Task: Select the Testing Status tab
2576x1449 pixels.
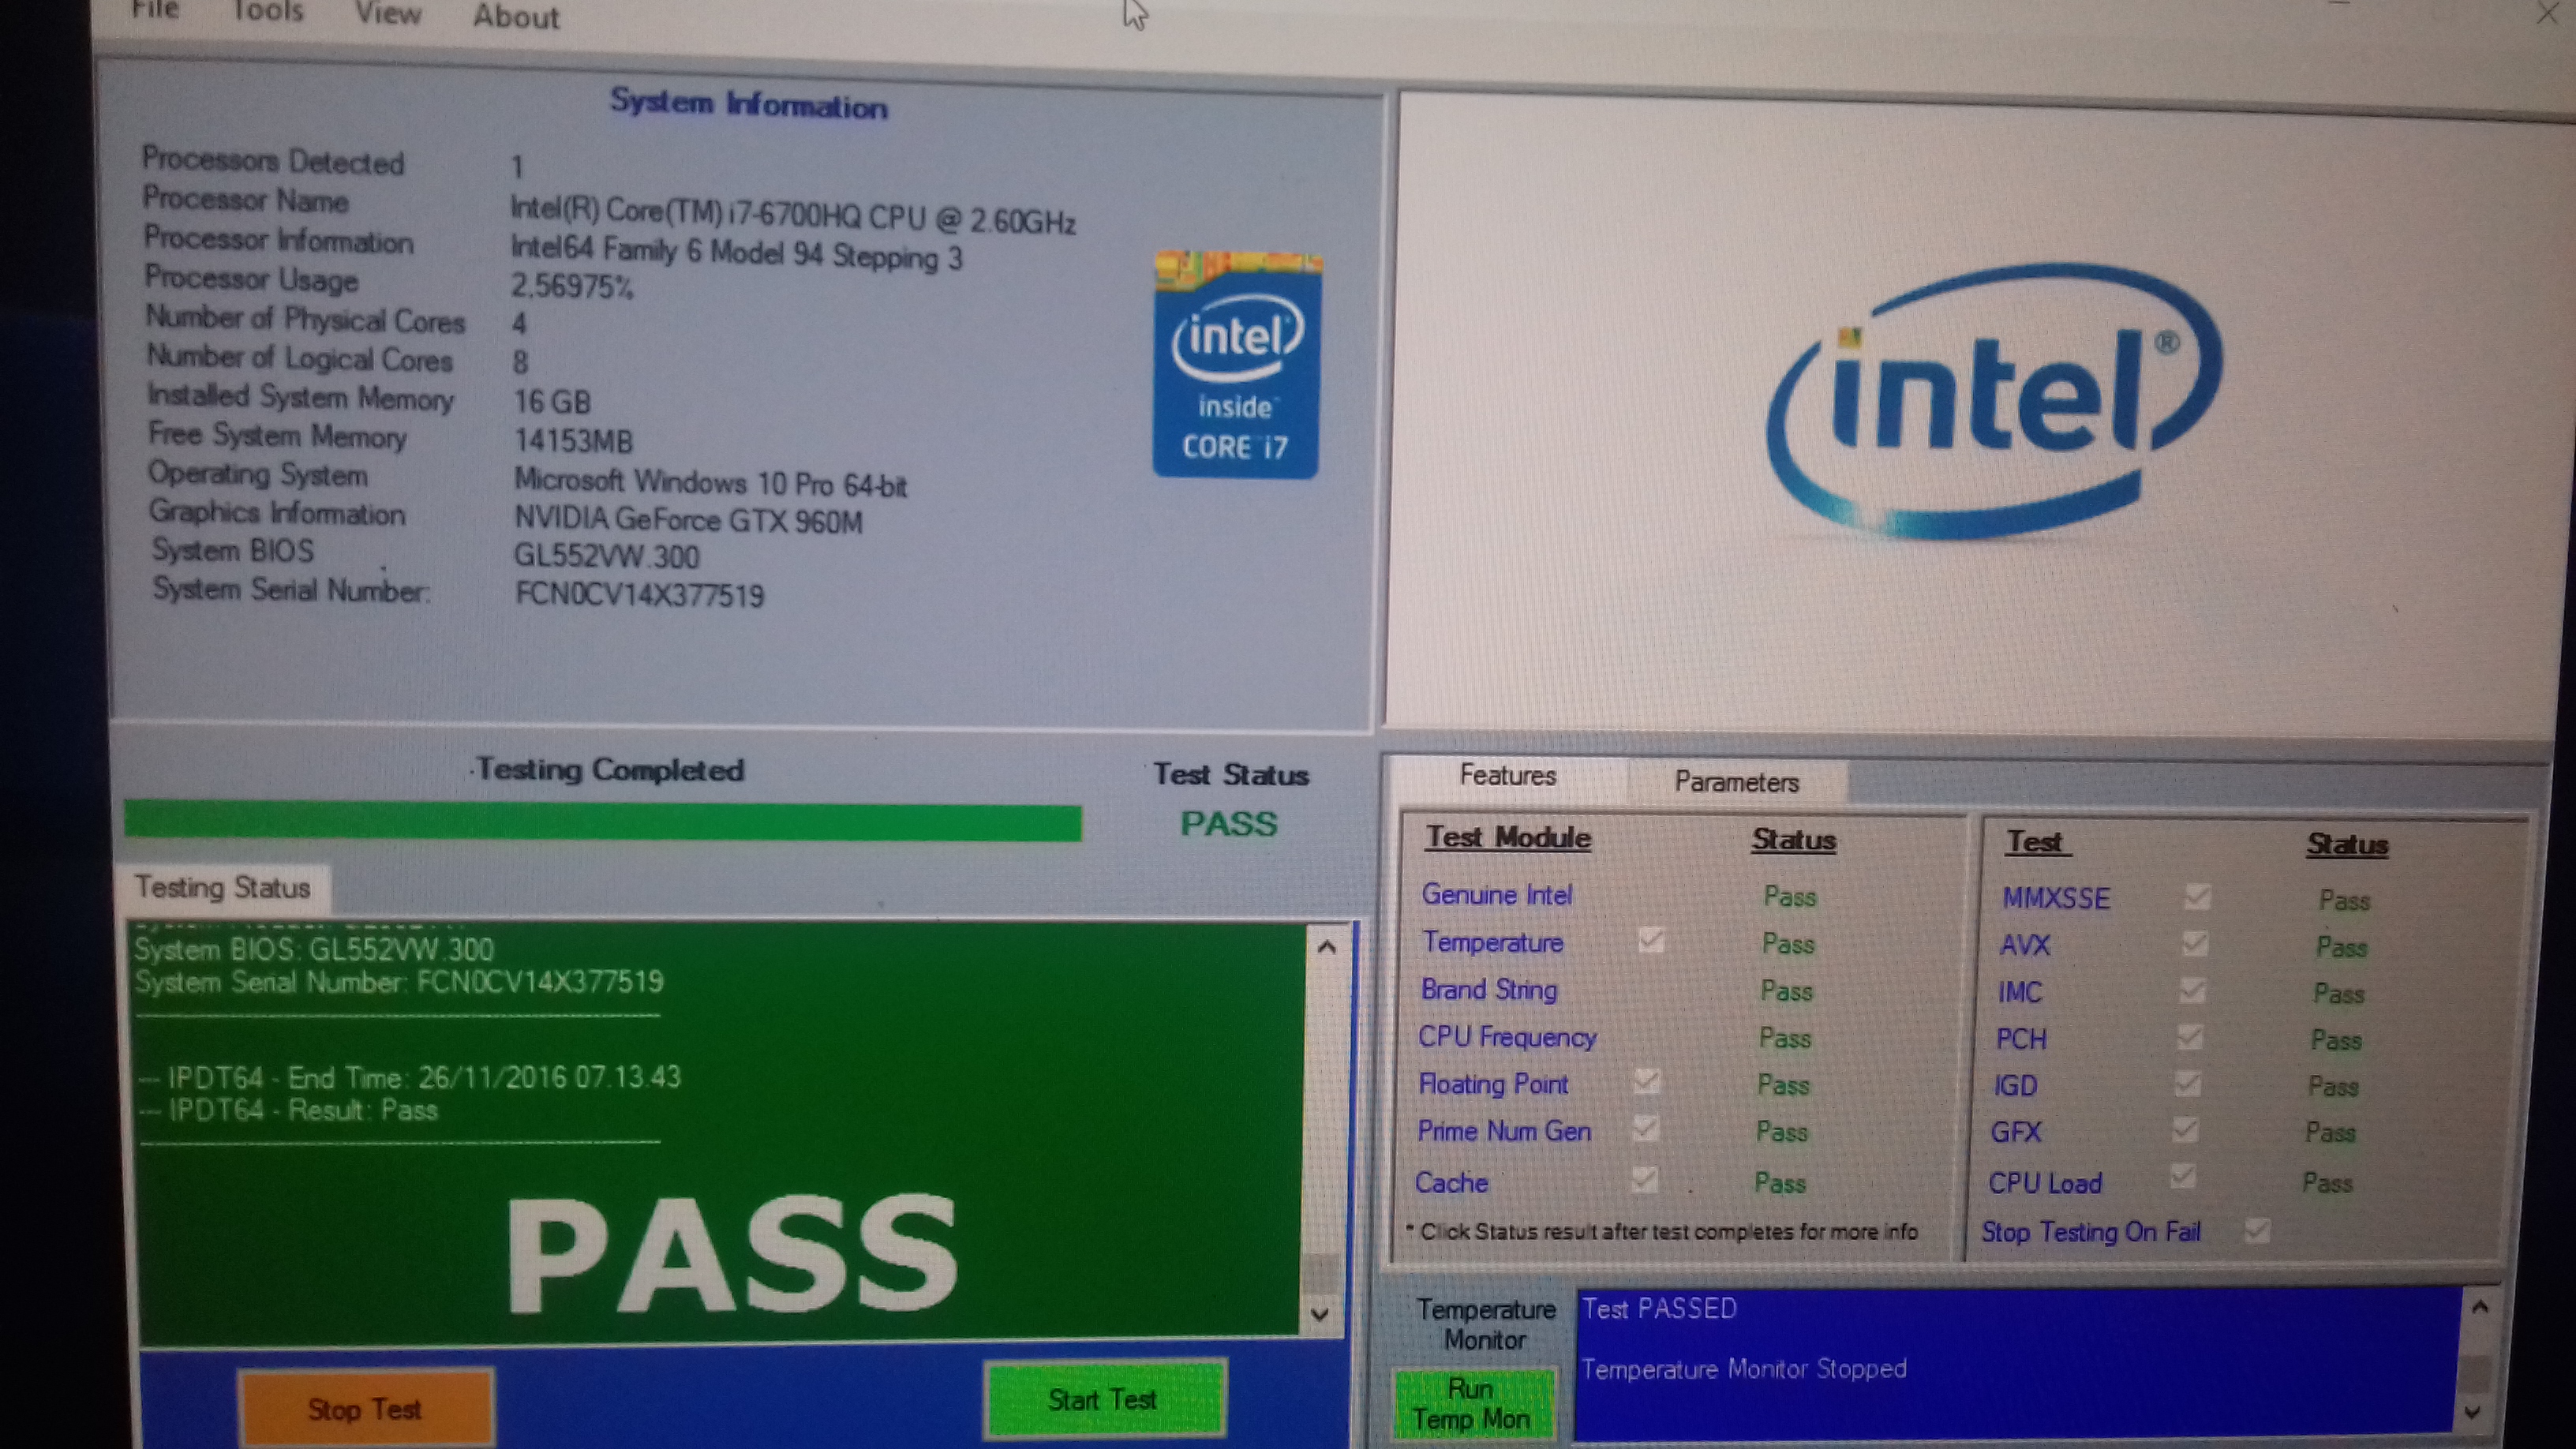Action: (223, 888)
